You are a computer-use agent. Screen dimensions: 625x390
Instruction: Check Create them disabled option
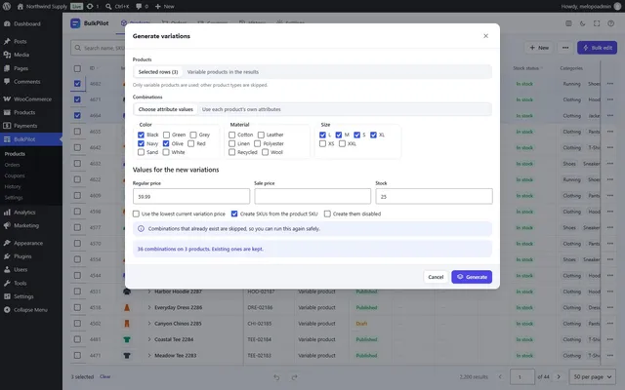[327, 214]
